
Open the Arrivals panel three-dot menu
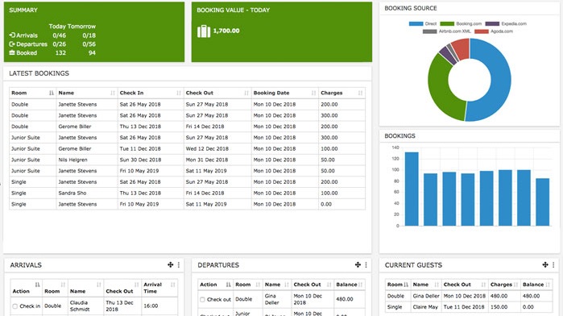tap(179, 265)
